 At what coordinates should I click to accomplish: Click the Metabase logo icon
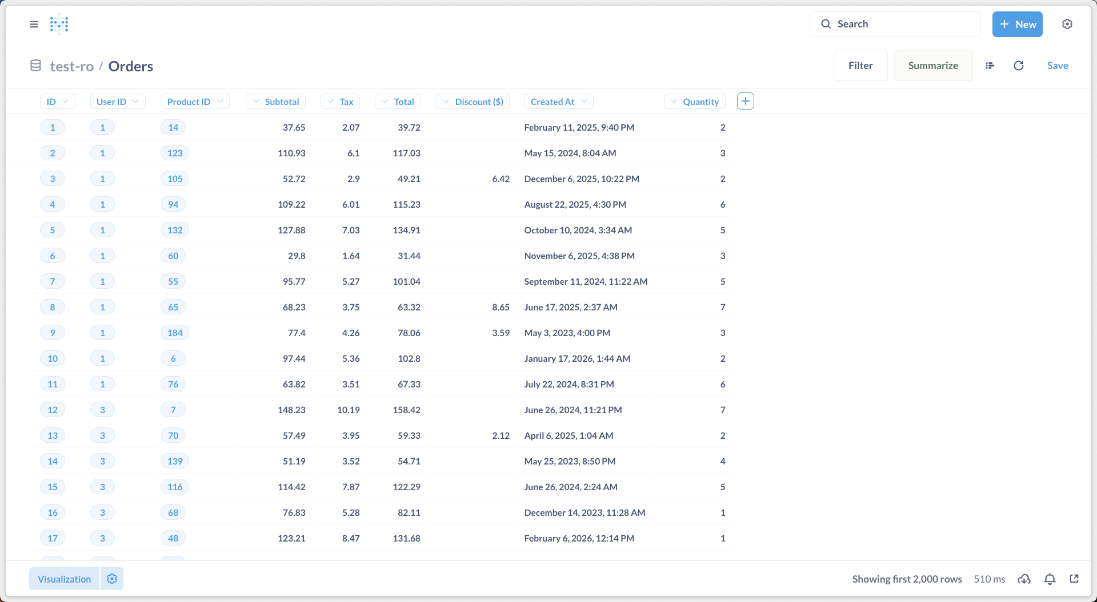tap(59, 24)
